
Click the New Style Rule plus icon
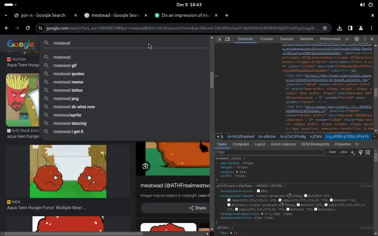click(x=352, y=152)
